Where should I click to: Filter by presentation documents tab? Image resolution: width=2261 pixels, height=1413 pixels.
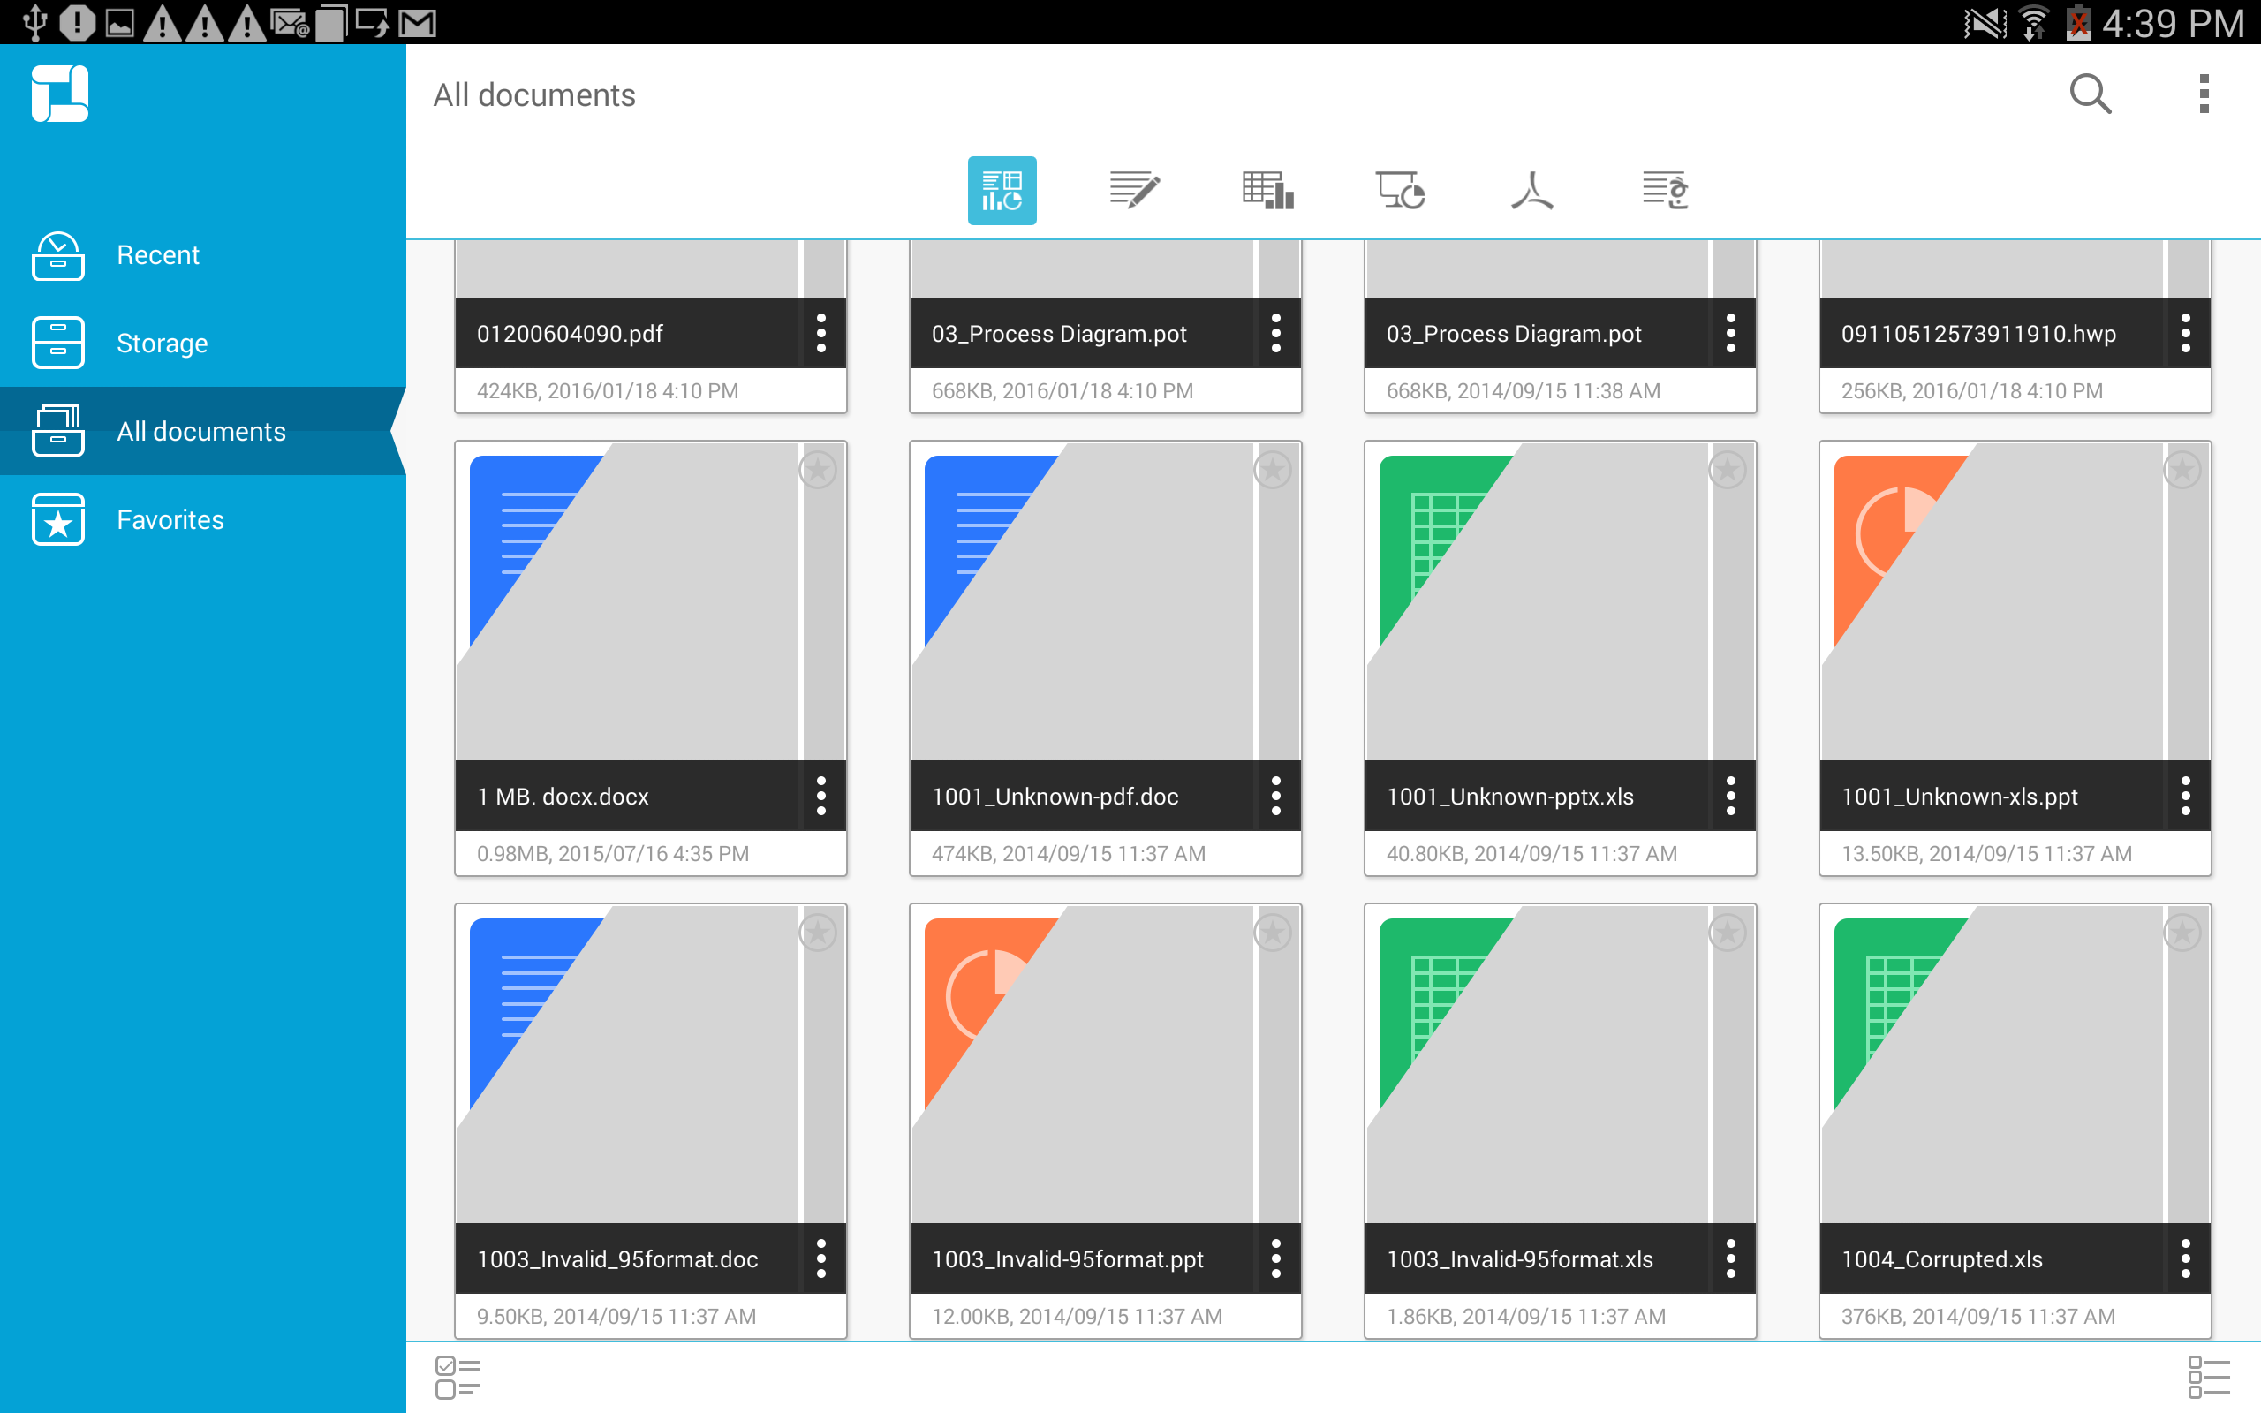(1400, 191)
